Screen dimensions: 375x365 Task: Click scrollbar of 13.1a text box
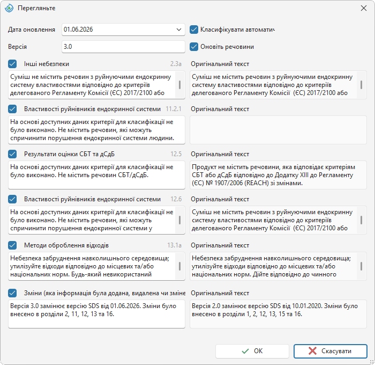(180, 266)
